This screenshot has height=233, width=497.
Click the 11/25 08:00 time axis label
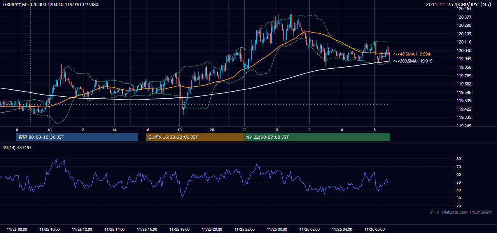[17, 230]
